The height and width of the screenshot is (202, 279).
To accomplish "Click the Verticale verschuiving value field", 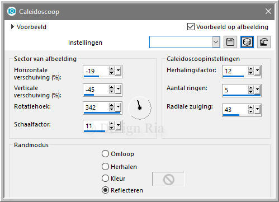I will pyautogui.click(x=96, y=90).
